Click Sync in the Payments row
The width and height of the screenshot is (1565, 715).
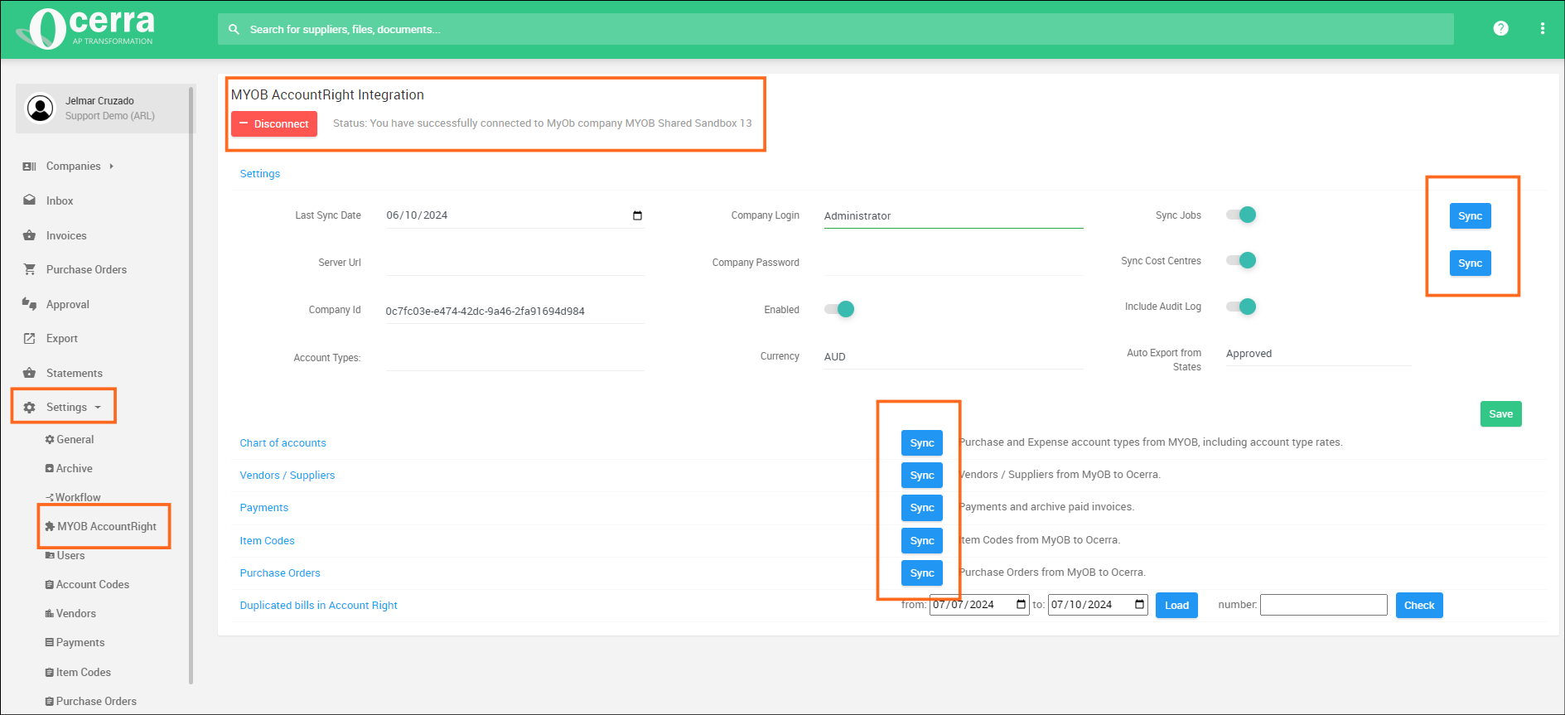click(922, 508)
